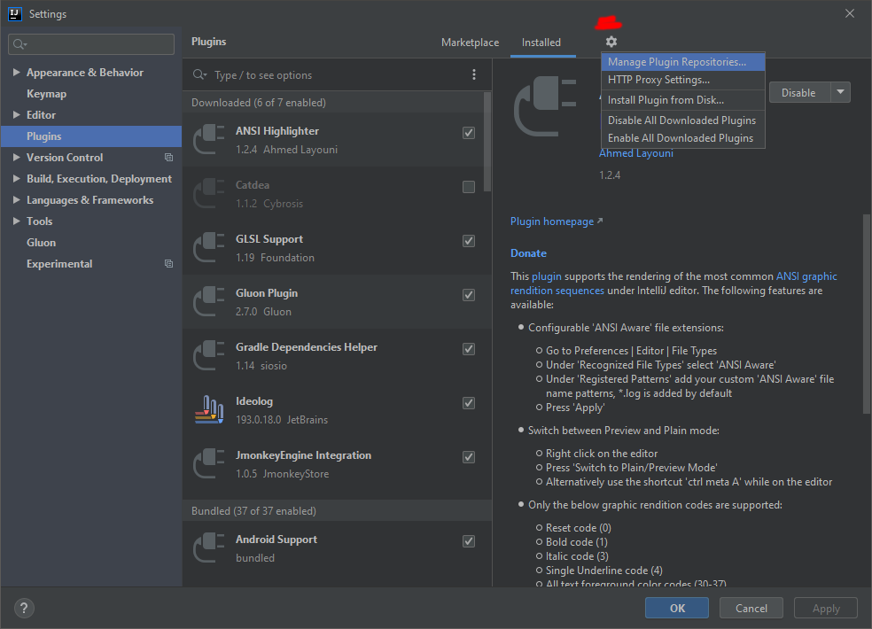The height and width of the screenshot is (629, 872).
Task: Open the Donate link
Action: tap(528, 253)
